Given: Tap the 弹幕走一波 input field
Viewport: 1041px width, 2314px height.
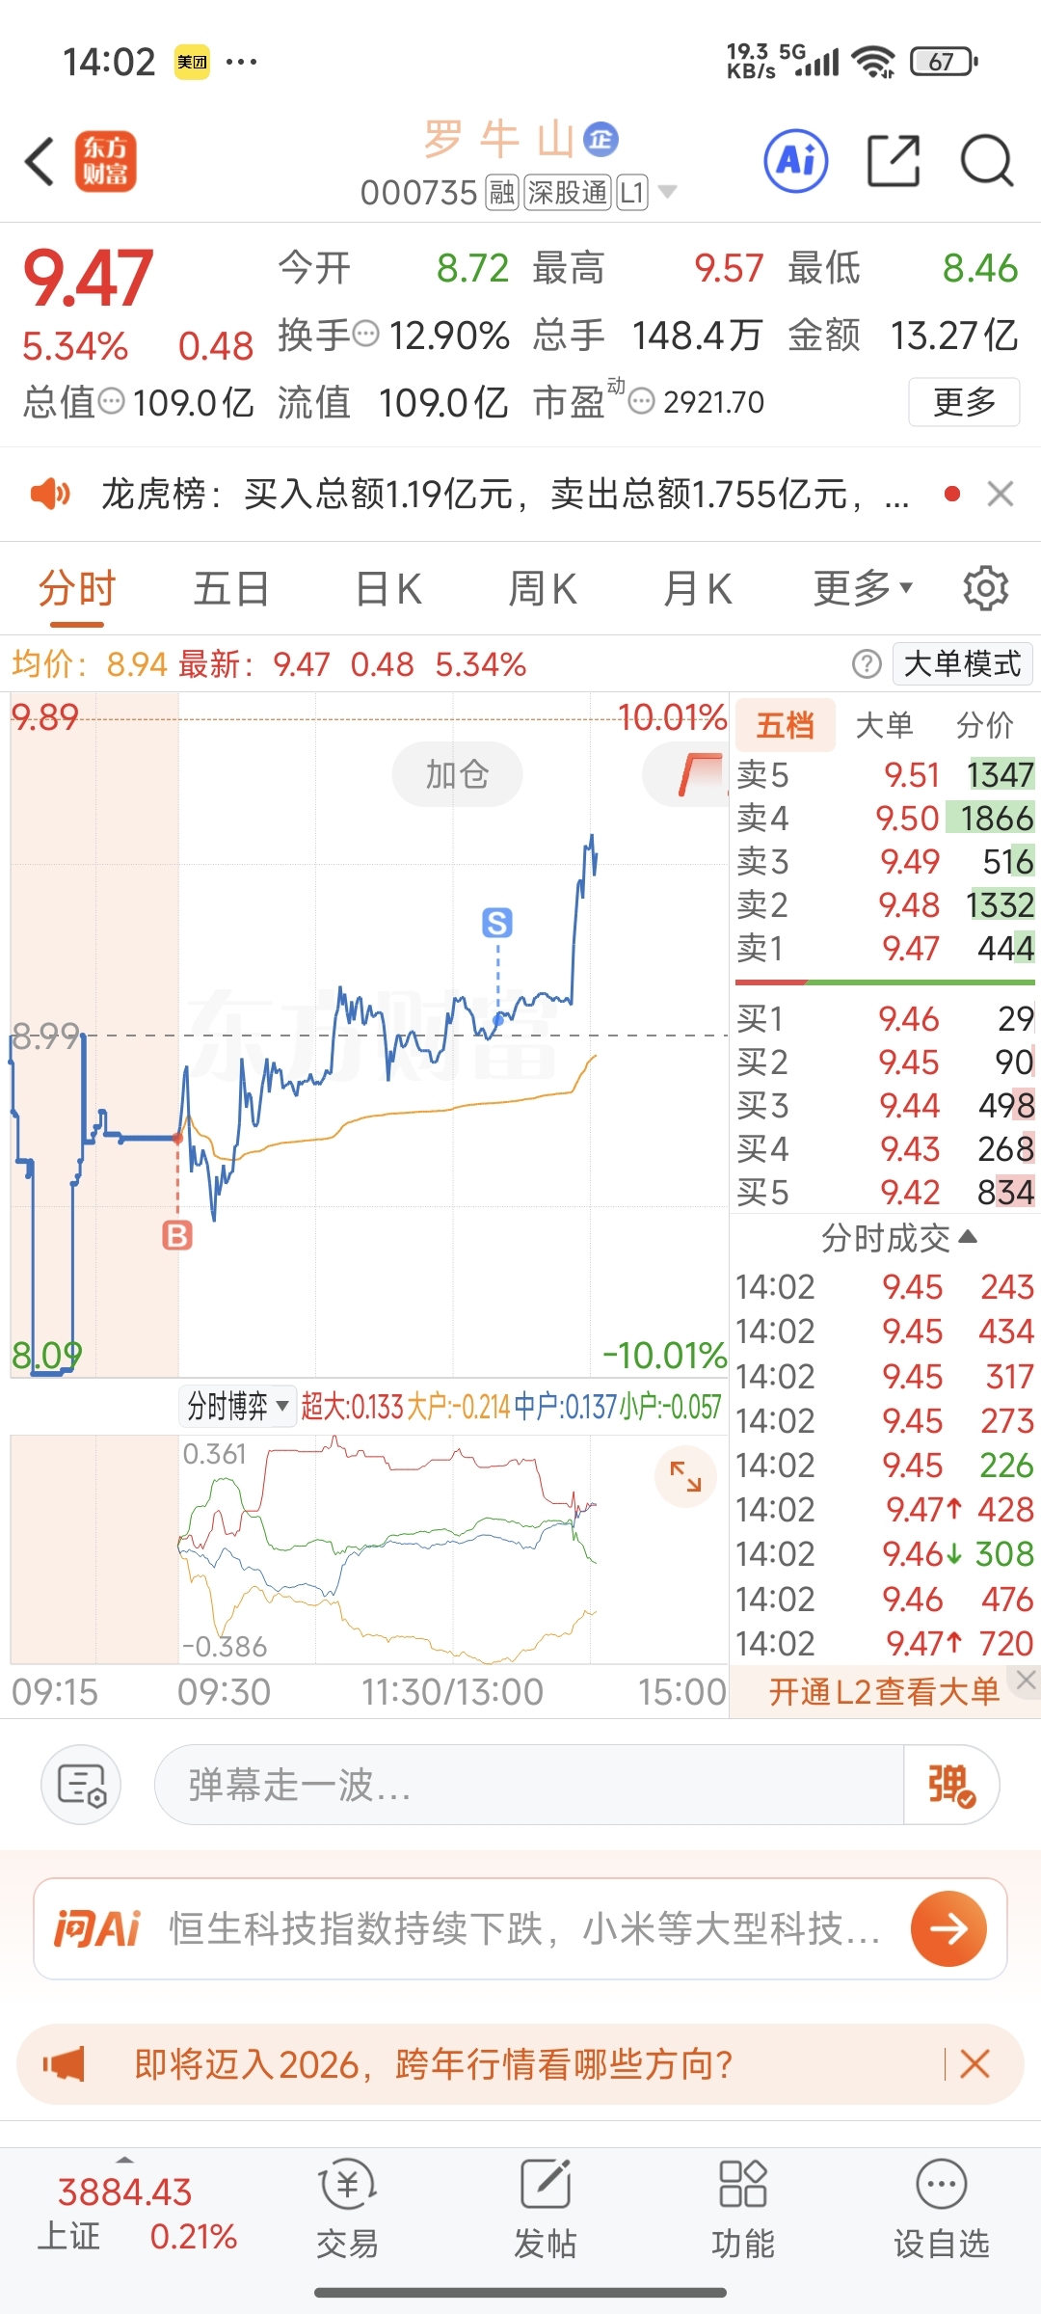Looking at the screenshot, I should coord(528,1785).
